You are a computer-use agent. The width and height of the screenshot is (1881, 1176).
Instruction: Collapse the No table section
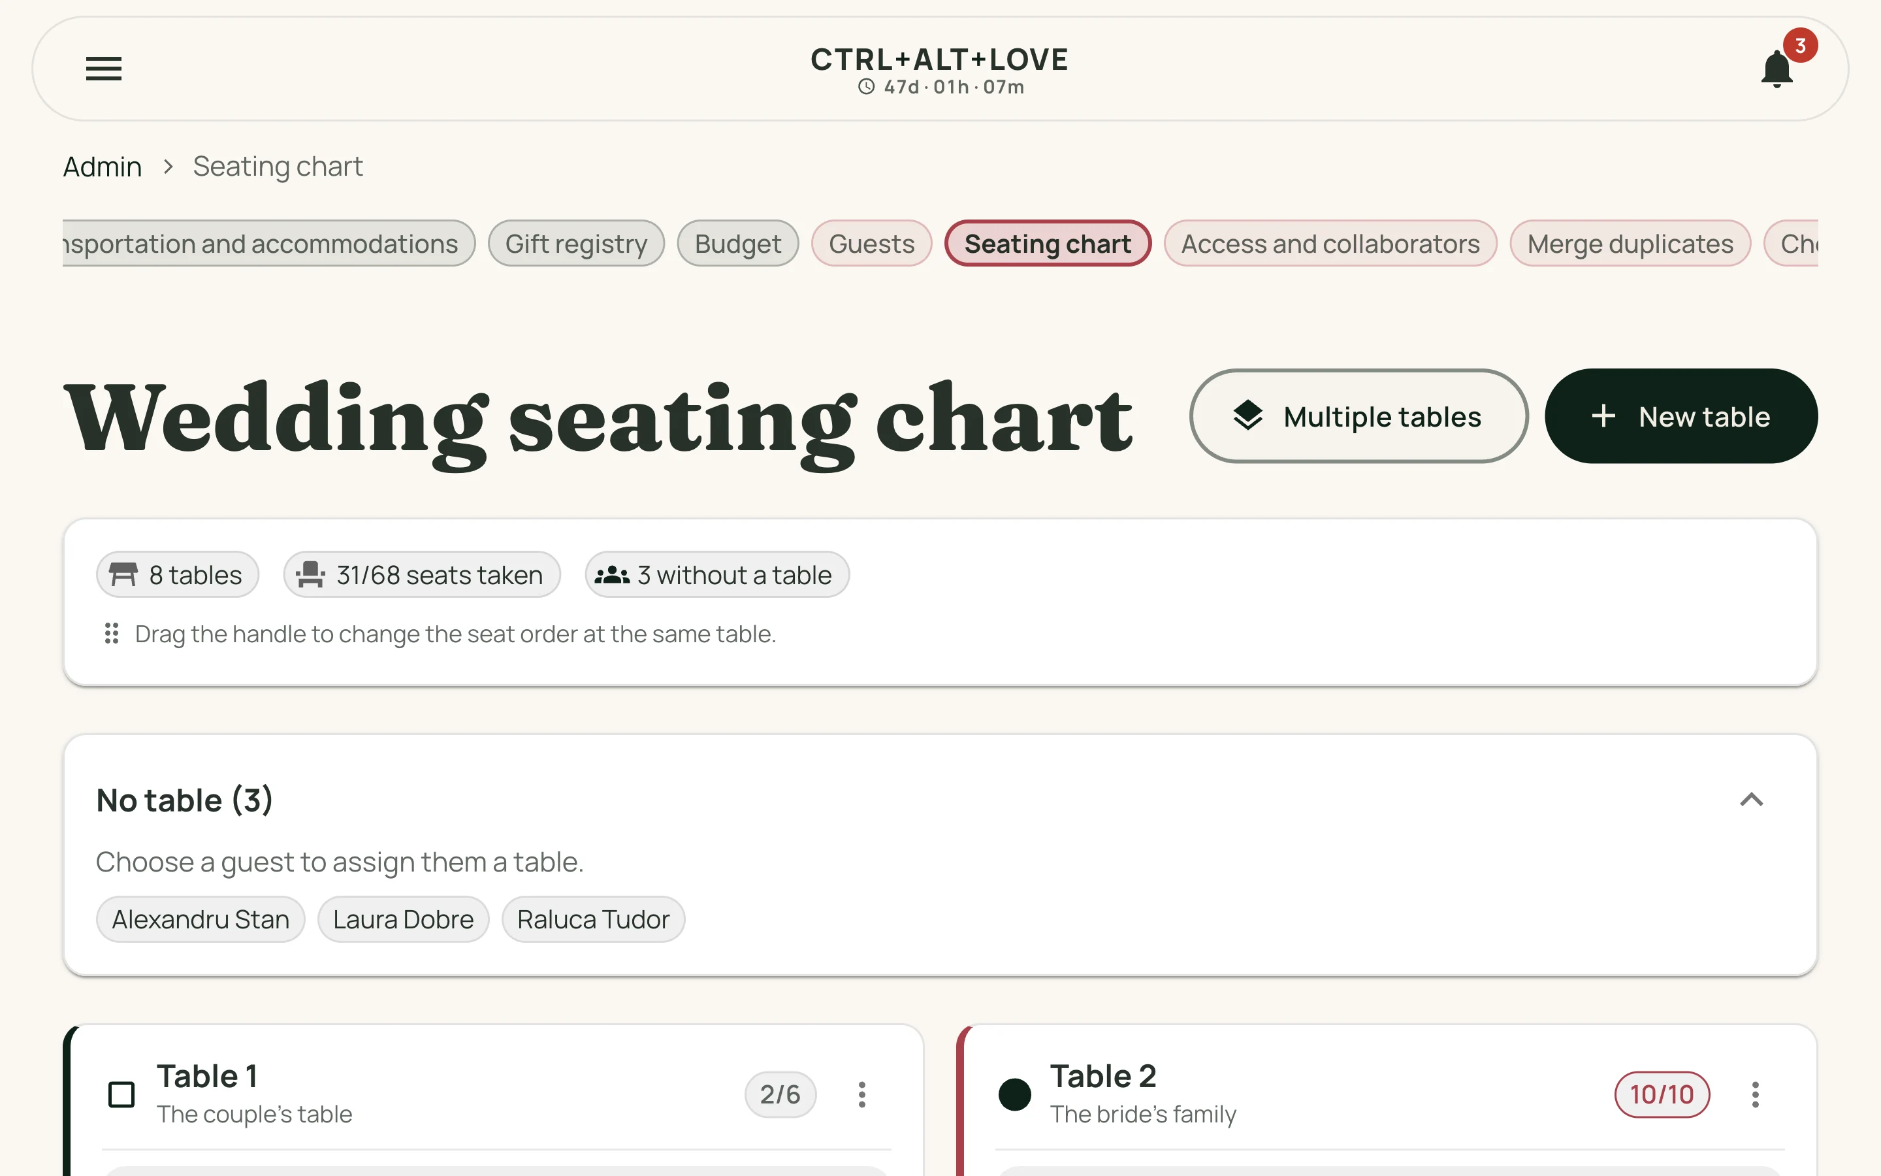coord(1751,800)
